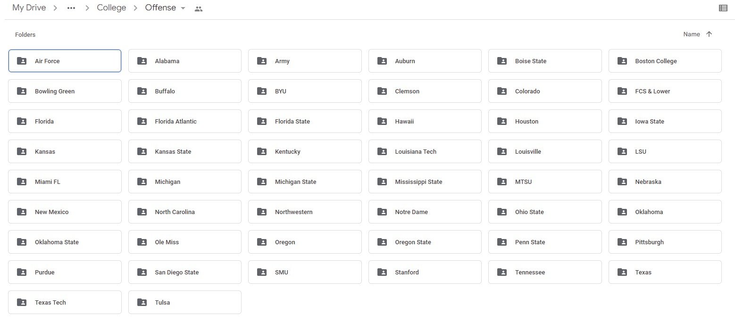Open the Name sort options
This screenshot has height=331, width=735.
coord(691,34)
